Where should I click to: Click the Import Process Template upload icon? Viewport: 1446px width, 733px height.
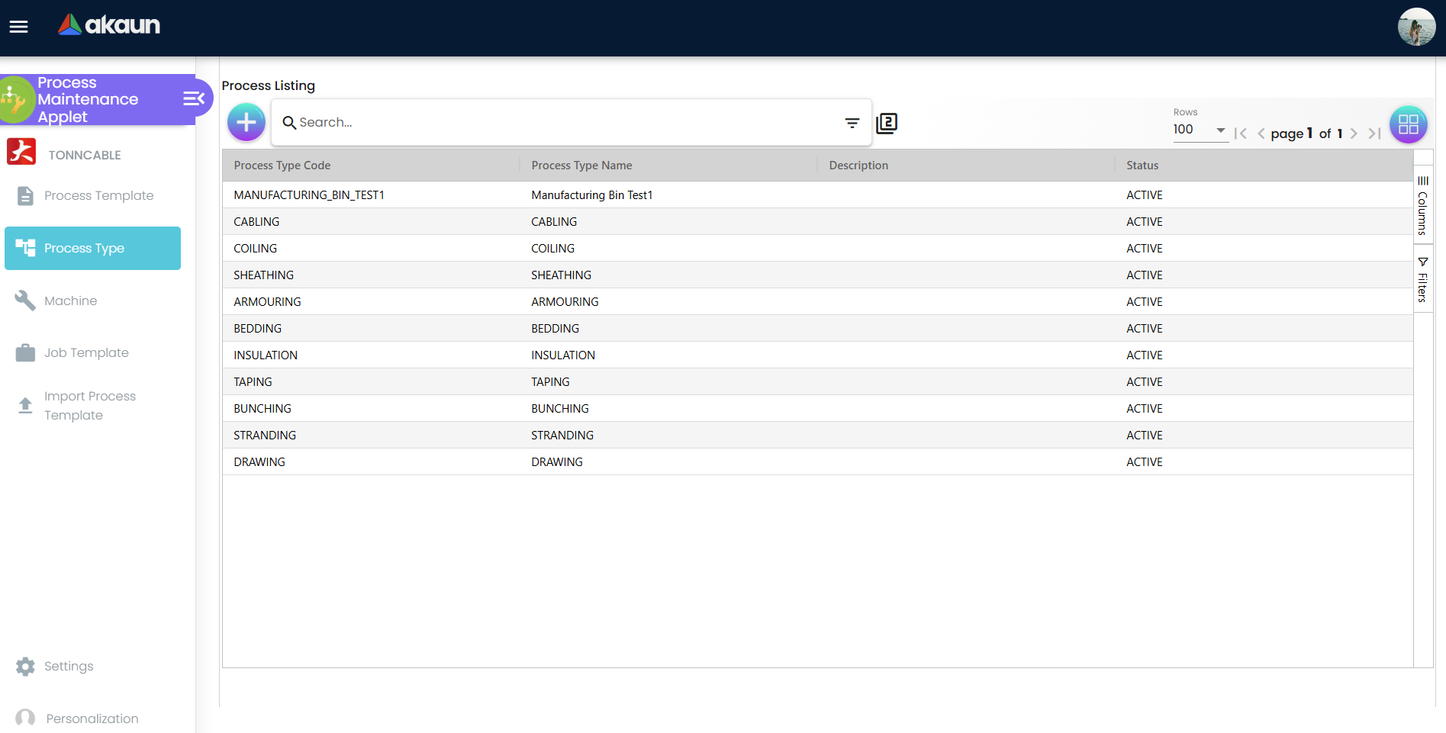coord(25,403)
